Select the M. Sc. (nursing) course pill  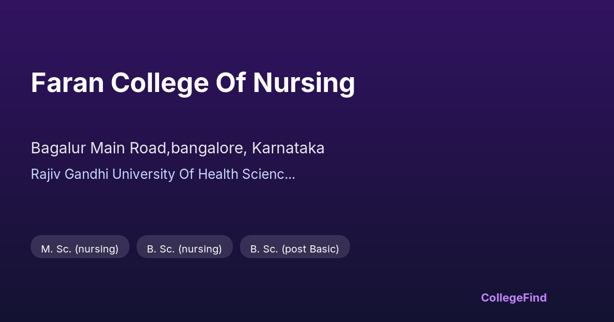click(80, 249)
